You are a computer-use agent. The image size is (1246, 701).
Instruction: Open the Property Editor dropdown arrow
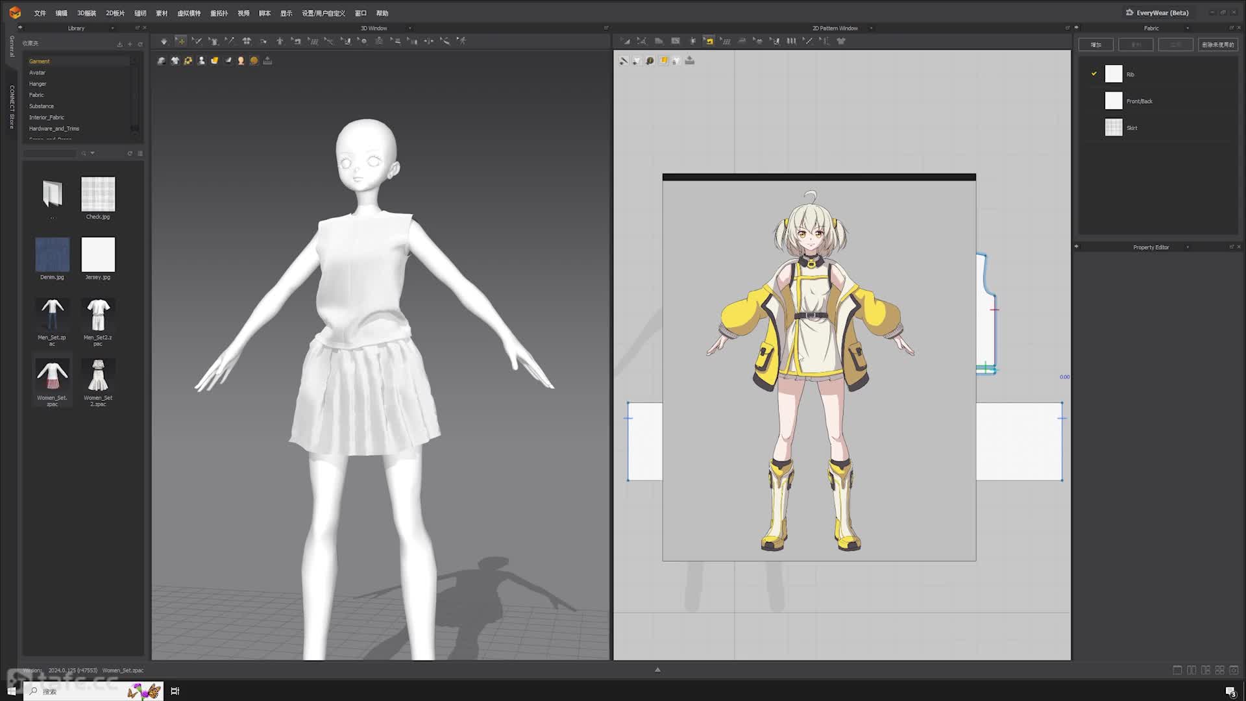pyautogui.click(x=1188, y=247)
